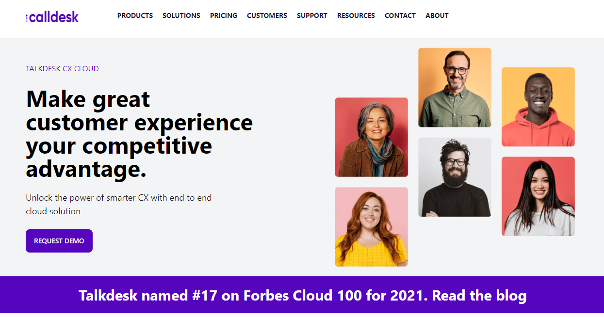604x317 pixels.
Task: Select Customers in the navigation bar
Action: [267, 16]
